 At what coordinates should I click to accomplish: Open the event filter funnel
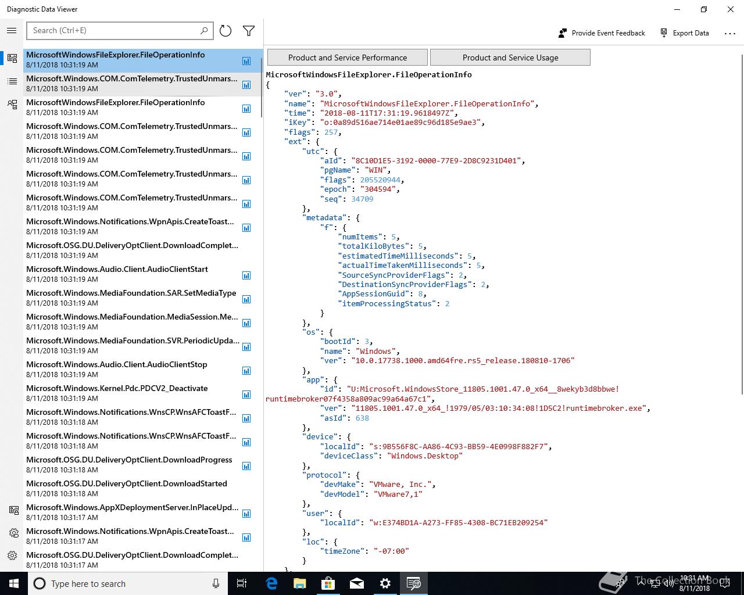coord(249,31)
